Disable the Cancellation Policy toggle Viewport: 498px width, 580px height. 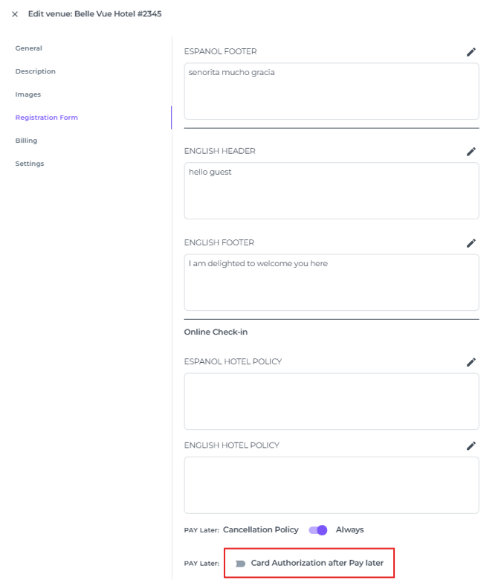[318, 530]
